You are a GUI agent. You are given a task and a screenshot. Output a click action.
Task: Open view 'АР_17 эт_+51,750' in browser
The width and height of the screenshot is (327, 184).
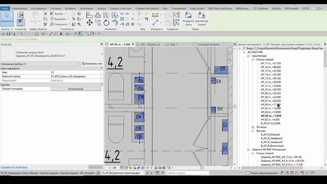[271, 63]
